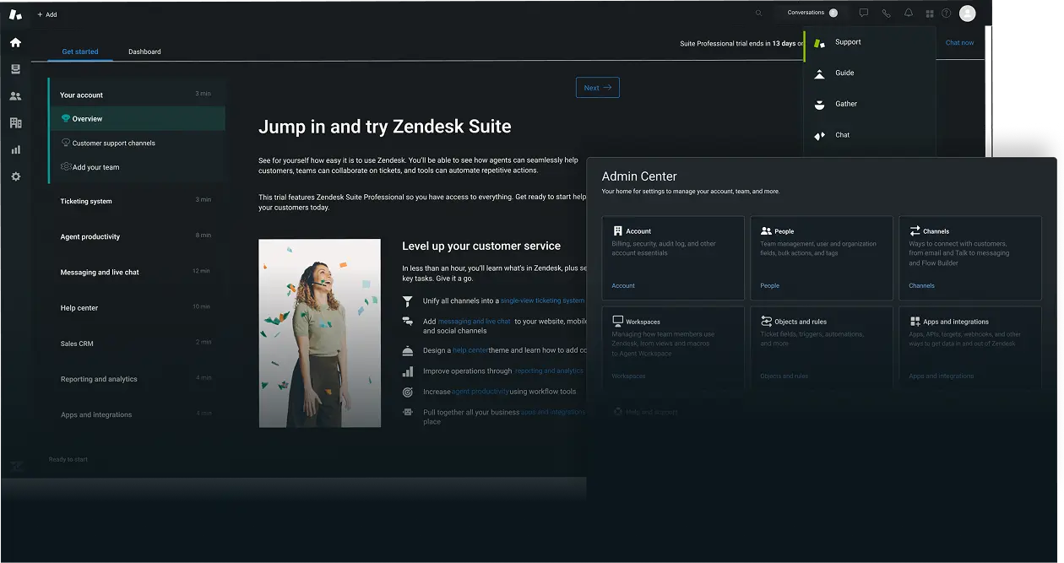Viewport: 1064px width, 563px height.
Task: Click the Add button in top bar
Action: 47,14
